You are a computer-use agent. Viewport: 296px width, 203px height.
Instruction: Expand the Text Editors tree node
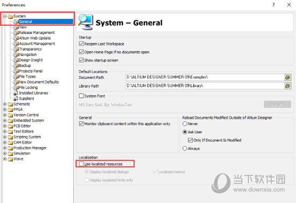click(x=5, y=131)
